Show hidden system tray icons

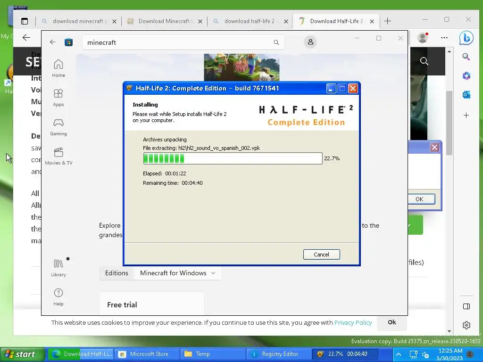(x=398, y=354)
